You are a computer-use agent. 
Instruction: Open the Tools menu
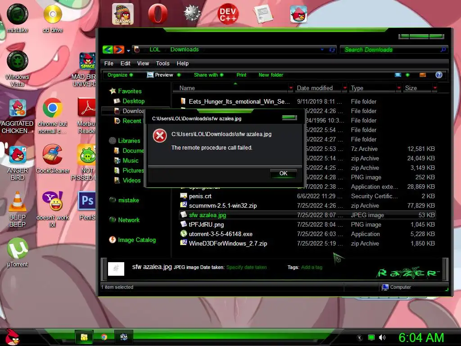[x=163, y=63]
